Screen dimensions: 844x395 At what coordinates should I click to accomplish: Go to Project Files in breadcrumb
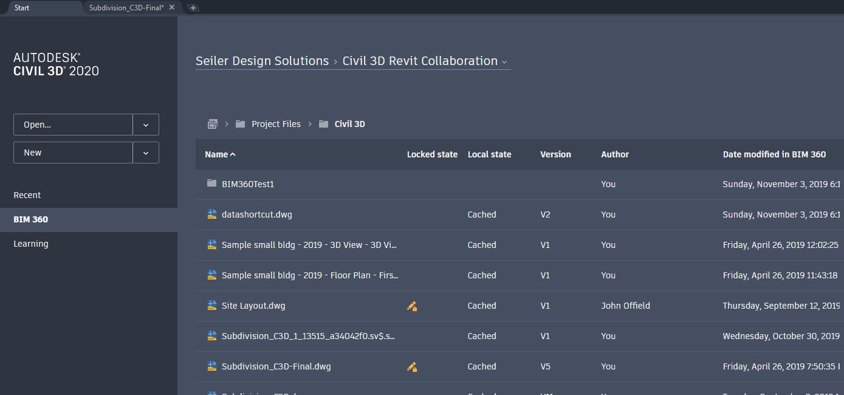tap(276, 124)
